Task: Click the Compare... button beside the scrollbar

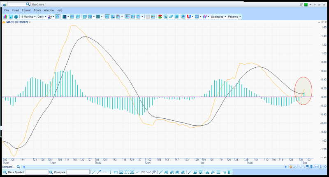Action: [8, 167]
